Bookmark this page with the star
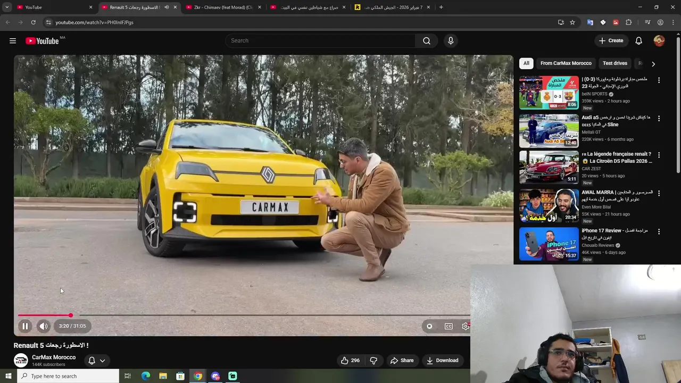 point(572,22)
